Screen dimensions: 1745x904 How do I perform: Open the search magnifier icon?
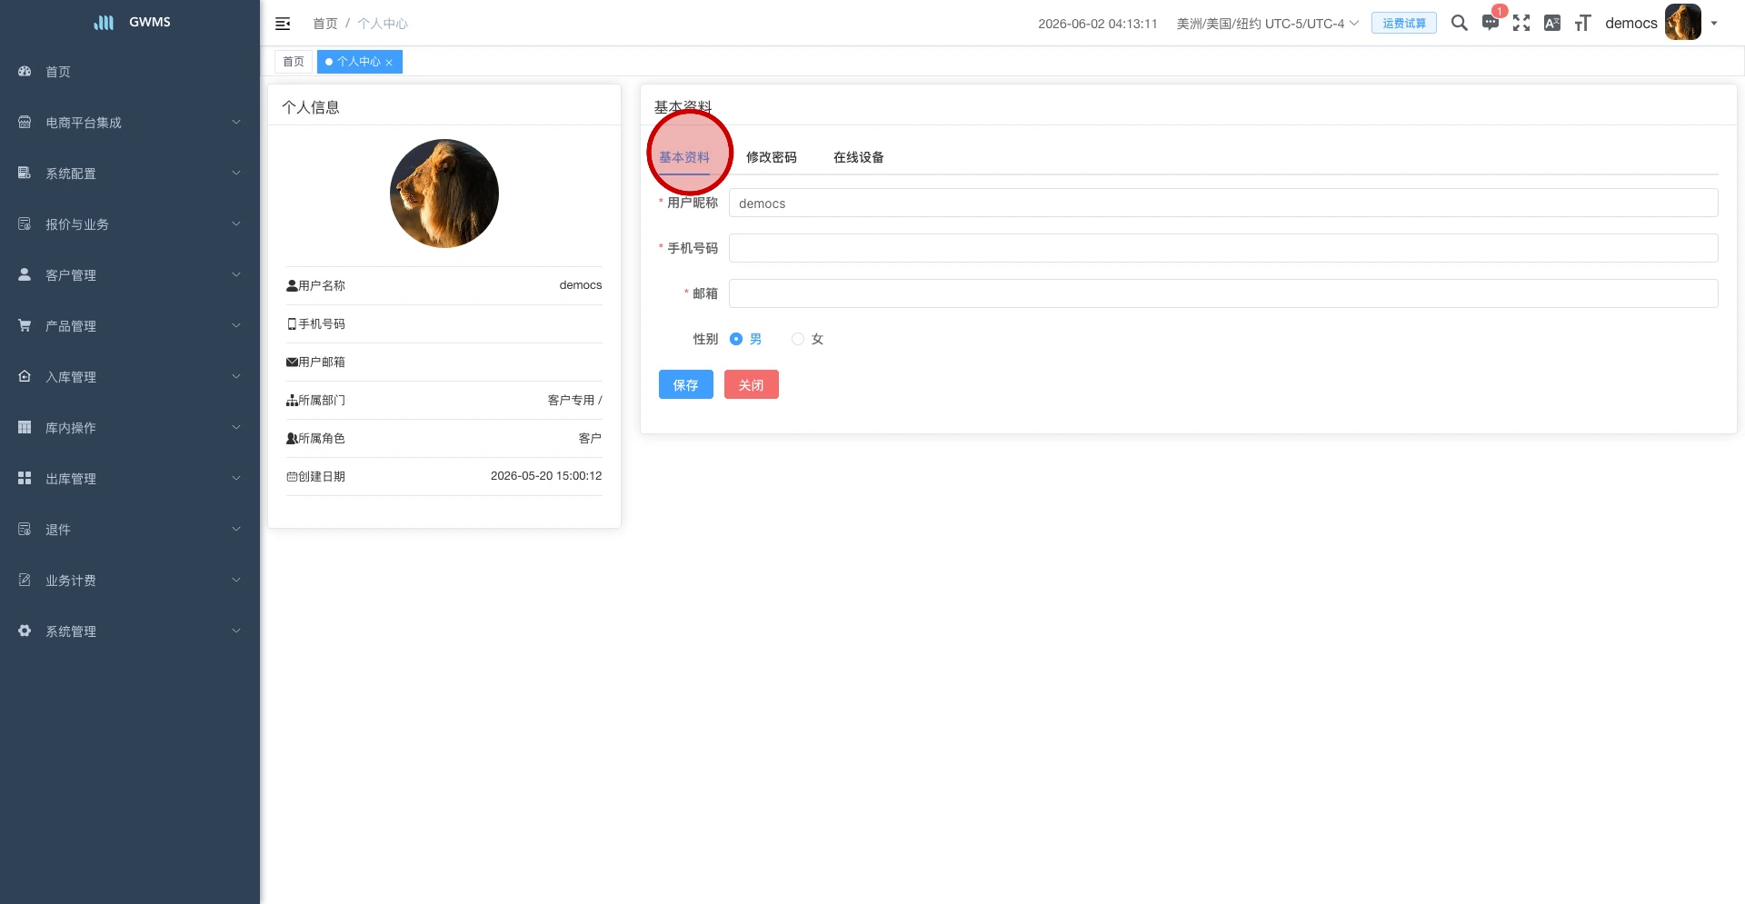tap(1459, 23)
